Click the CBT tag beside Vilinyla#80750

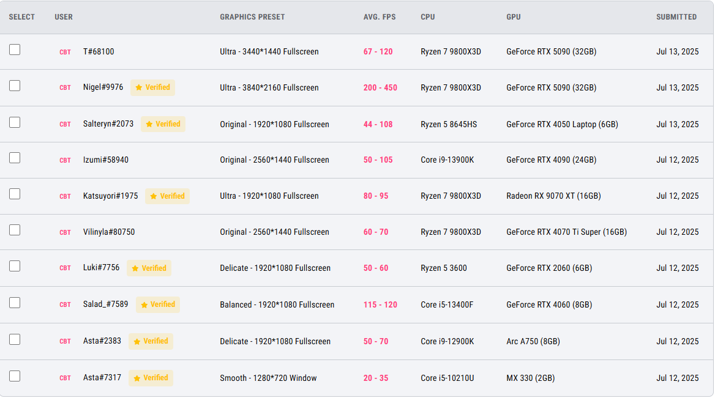tap(66, 232)
